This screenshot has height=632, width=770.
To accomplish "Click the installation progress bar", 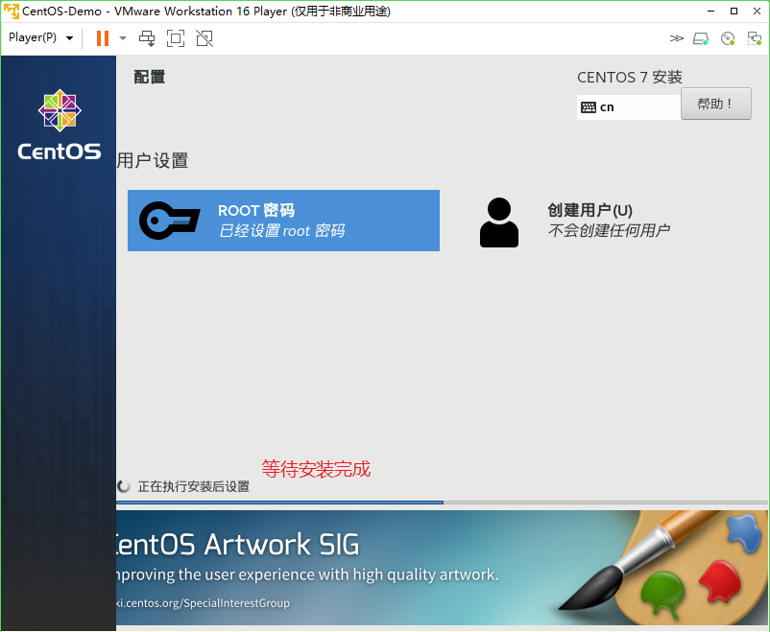I will [x=442, y=503].
